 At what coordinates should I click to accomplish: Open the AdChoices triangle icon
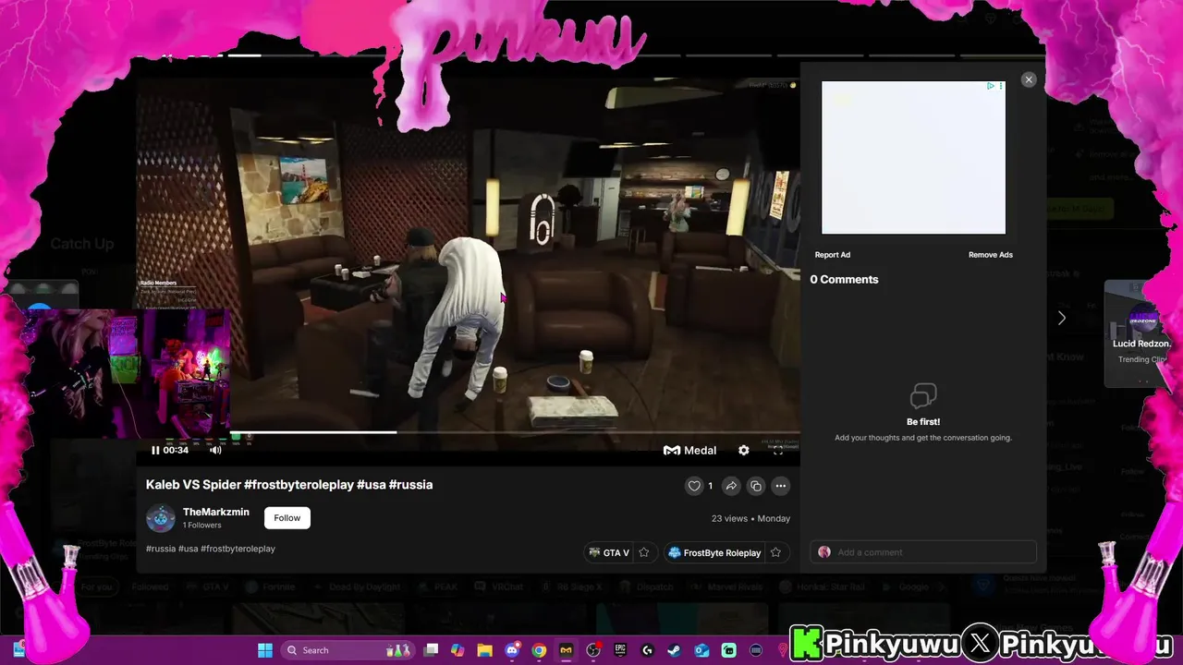990,86
